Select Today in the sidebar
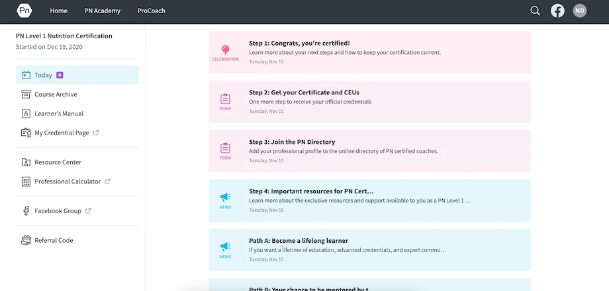Image resolution: width=609 pixels, height=291 pixels. coord(77,75)
